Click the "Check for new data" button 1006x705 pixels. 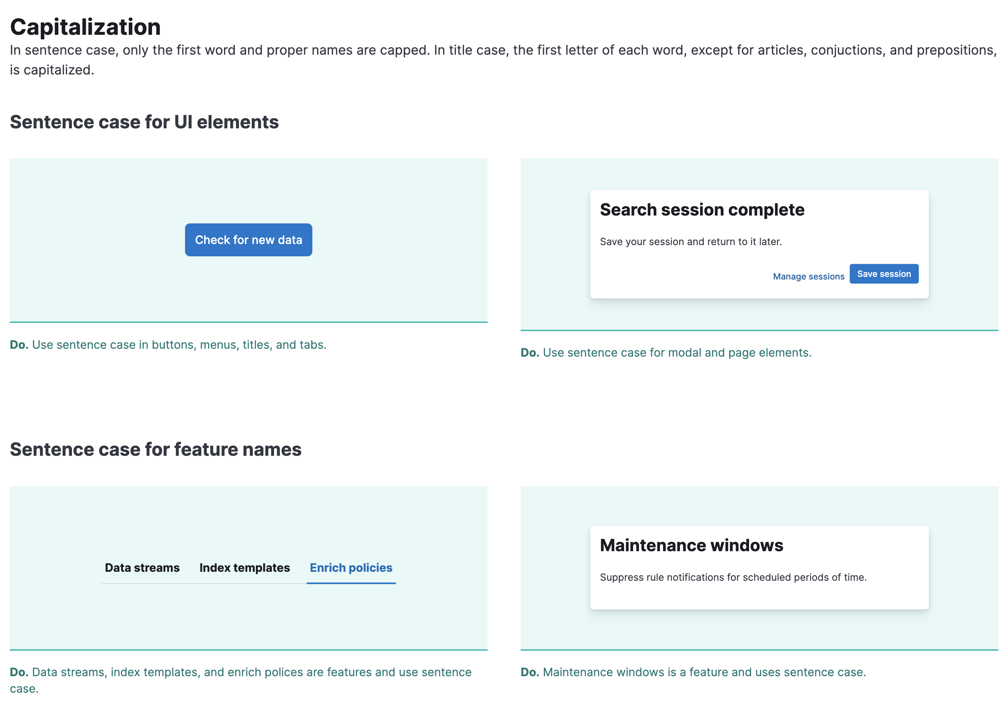tap(248, 239)
